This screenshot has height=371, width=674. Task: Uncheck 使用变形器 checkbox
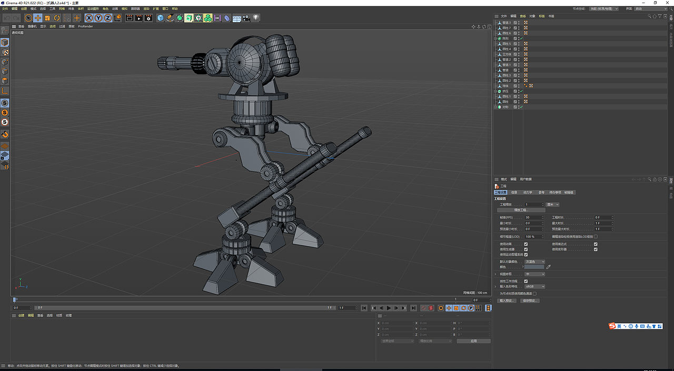point(596,249)
